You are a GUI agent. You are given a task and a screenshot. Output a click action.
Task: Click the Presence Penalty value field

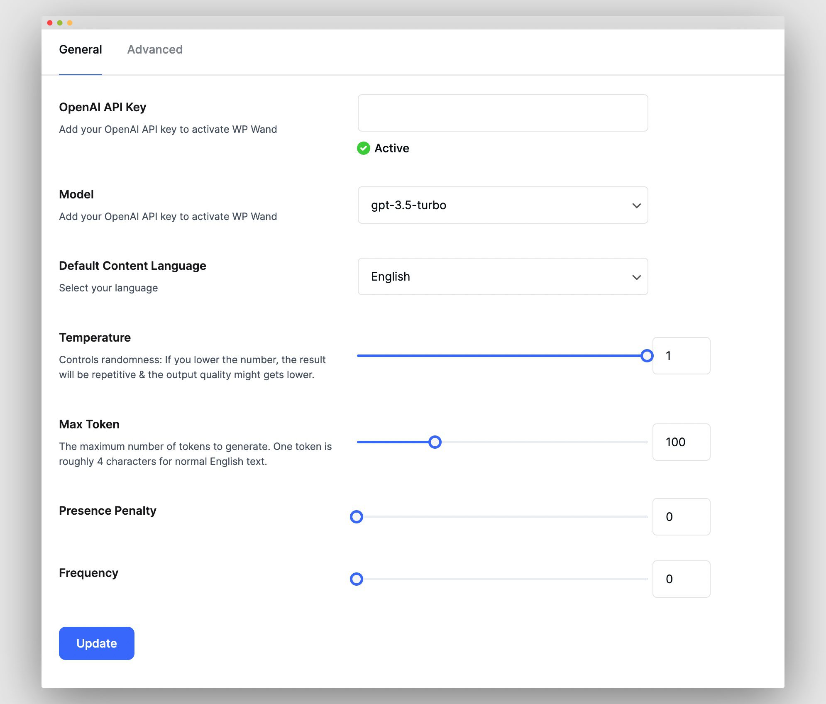pos(681,517)
